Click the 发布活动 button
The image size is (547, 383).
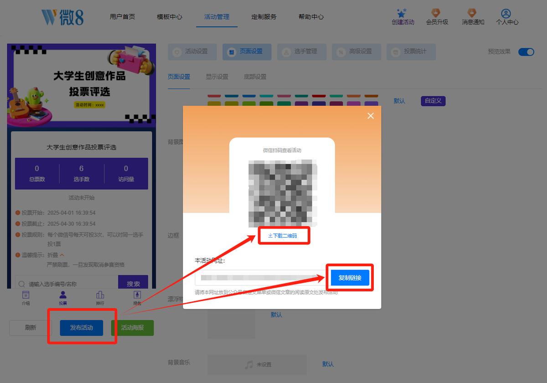(81, 328)
